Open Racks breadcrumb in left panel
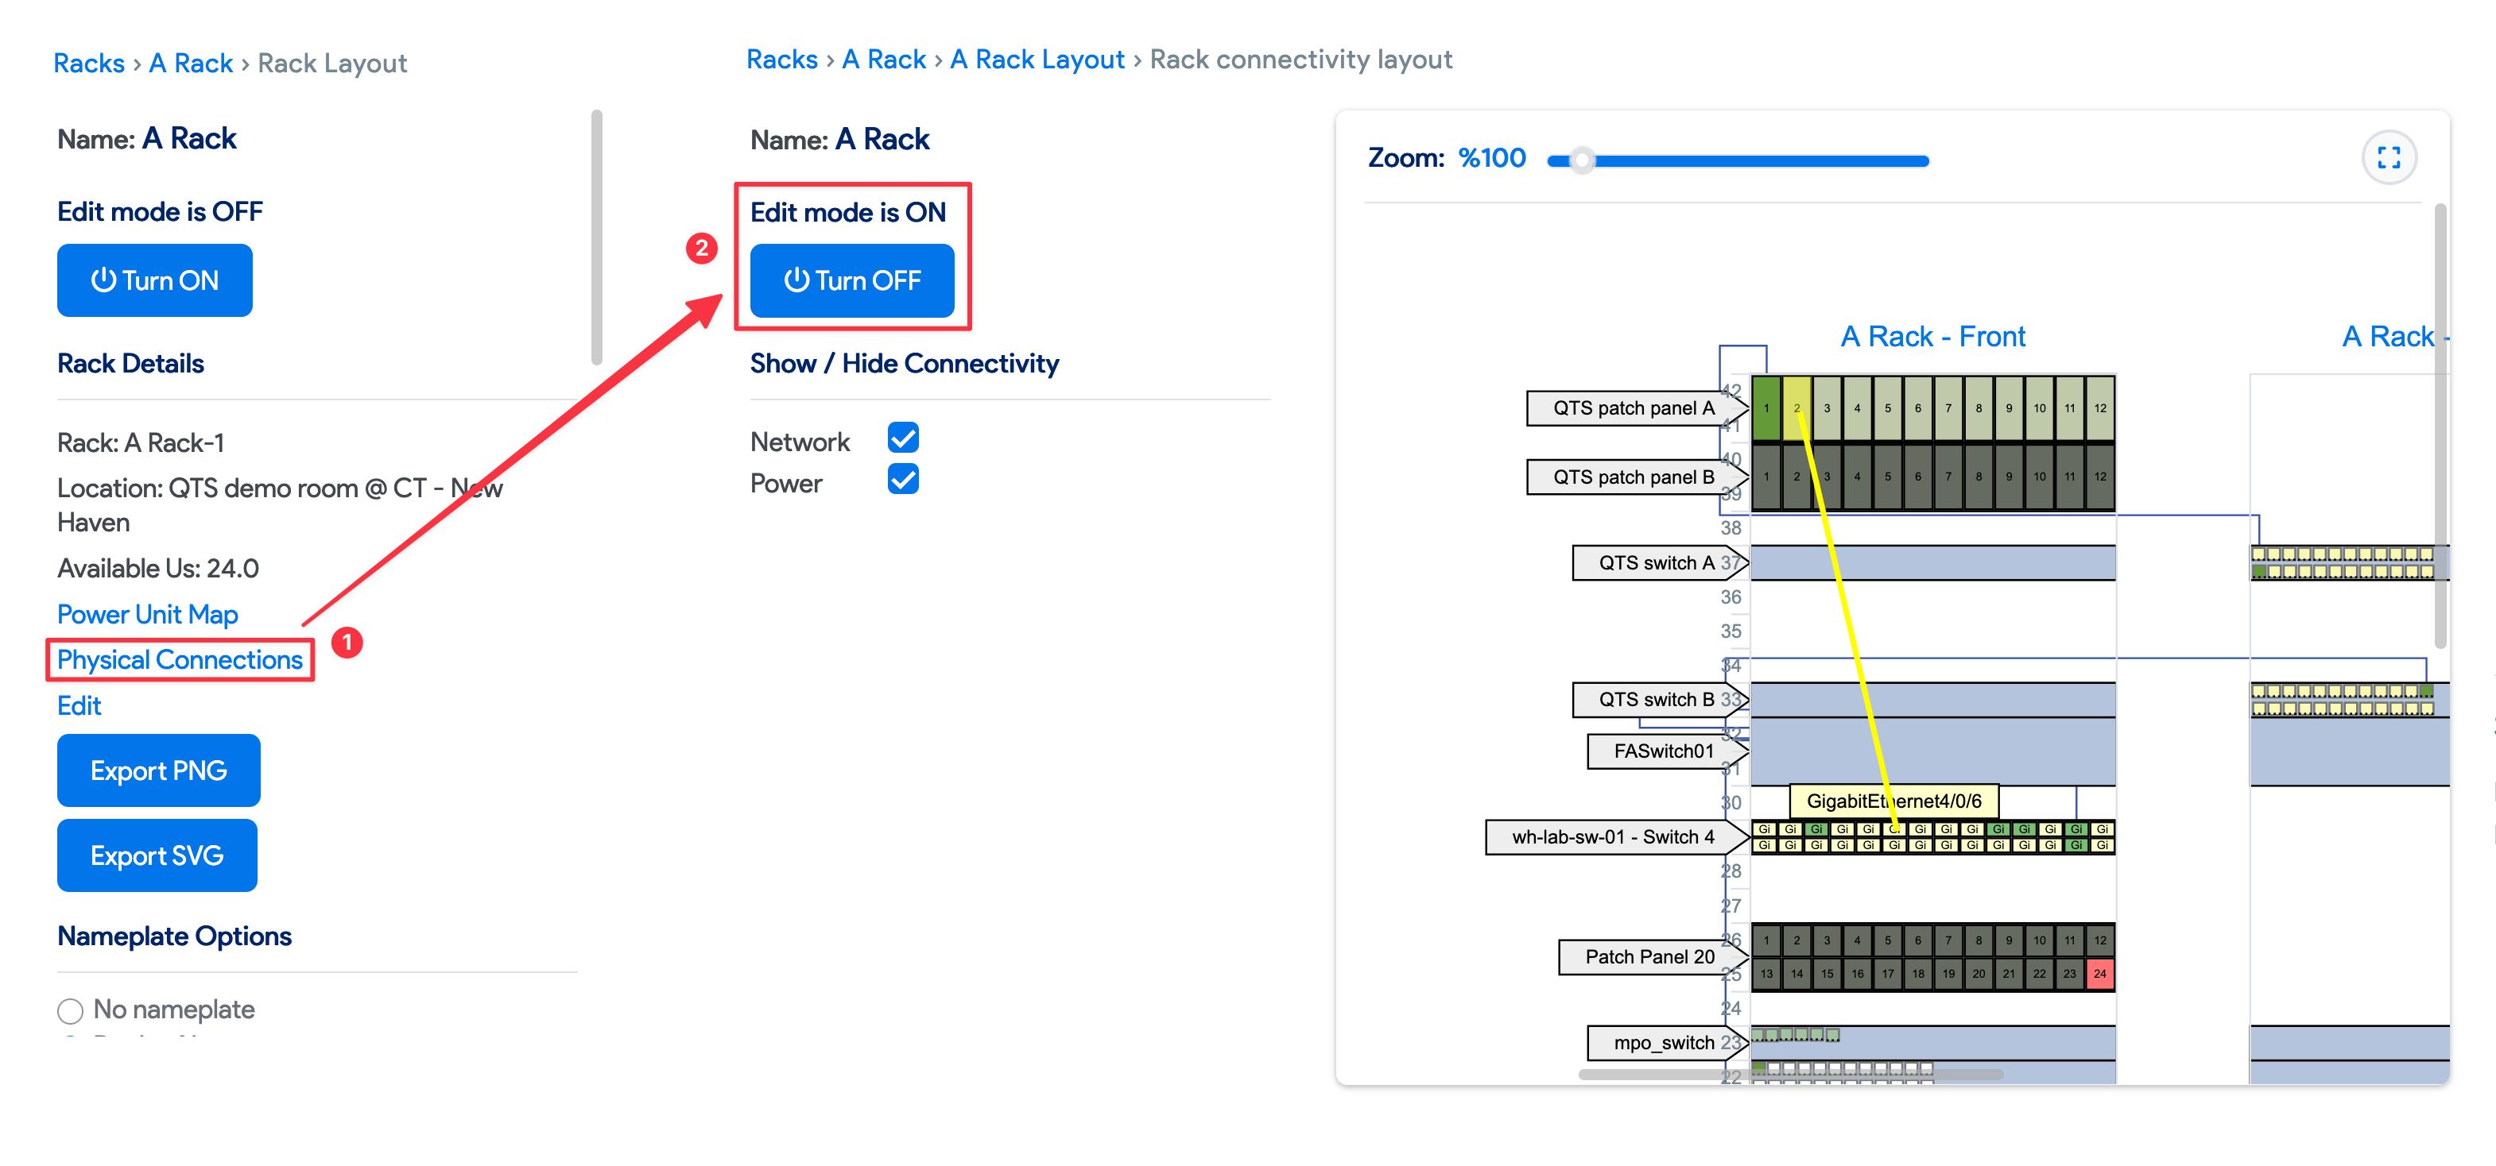Viewport: 2496px width, 1166px height. (x=88, y=64)
